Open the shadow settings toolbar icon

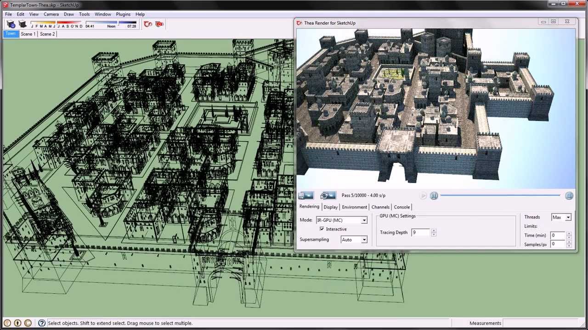[x=11, y=24]
